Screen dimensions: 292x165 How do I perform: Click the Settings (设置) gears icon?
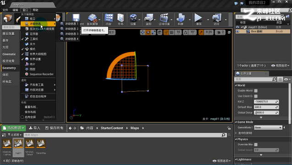pyautogui.click(x=133, y=18)
